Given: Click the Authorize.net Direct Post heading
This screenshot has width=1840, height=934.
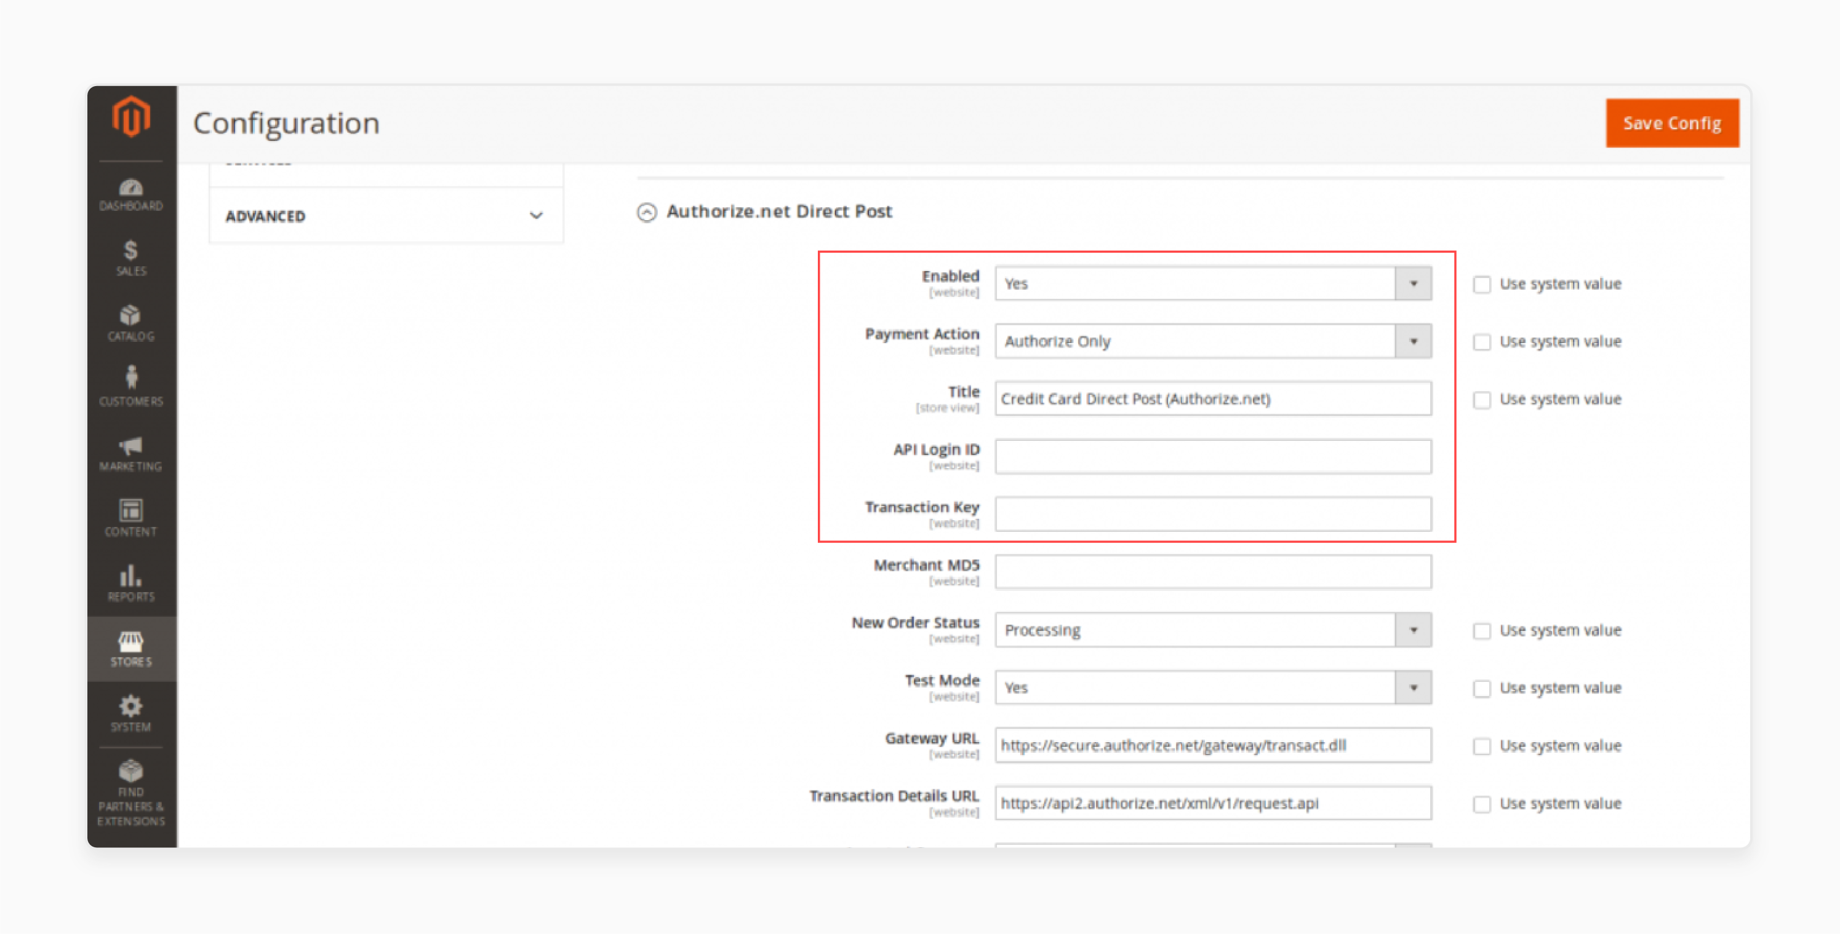Looking at the screenshot, I should coord(779,211).
